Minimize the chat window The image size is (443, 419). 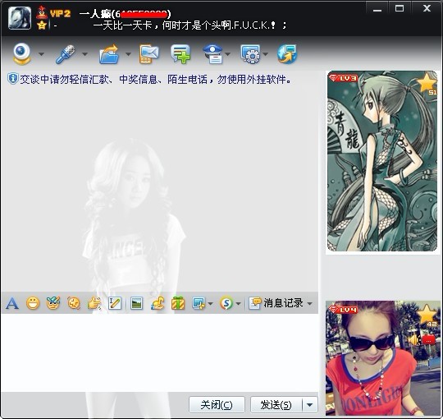(377, 9)
